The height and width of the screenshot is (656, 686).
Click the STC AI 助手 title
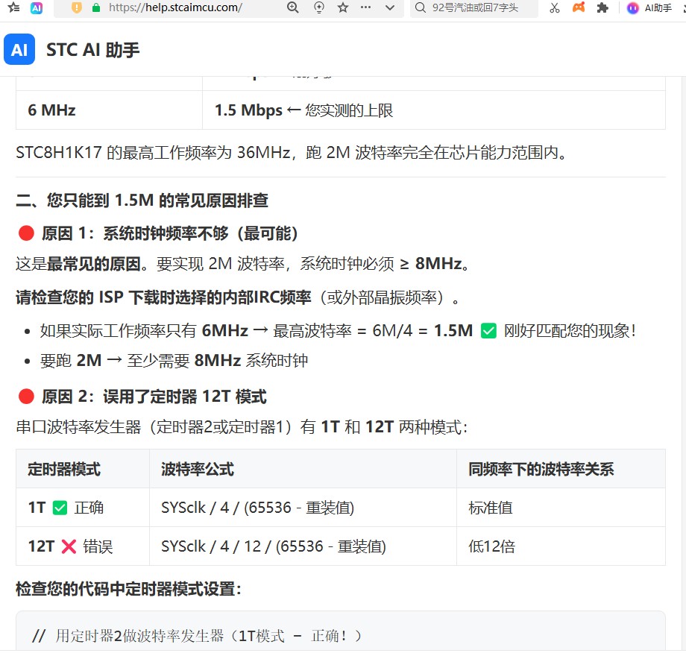click(92, 50)
